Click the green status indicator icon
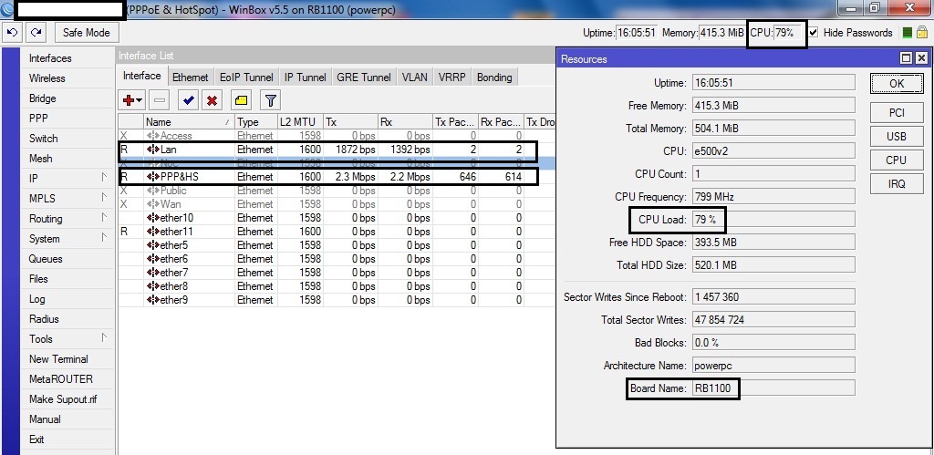 (908, 33)
